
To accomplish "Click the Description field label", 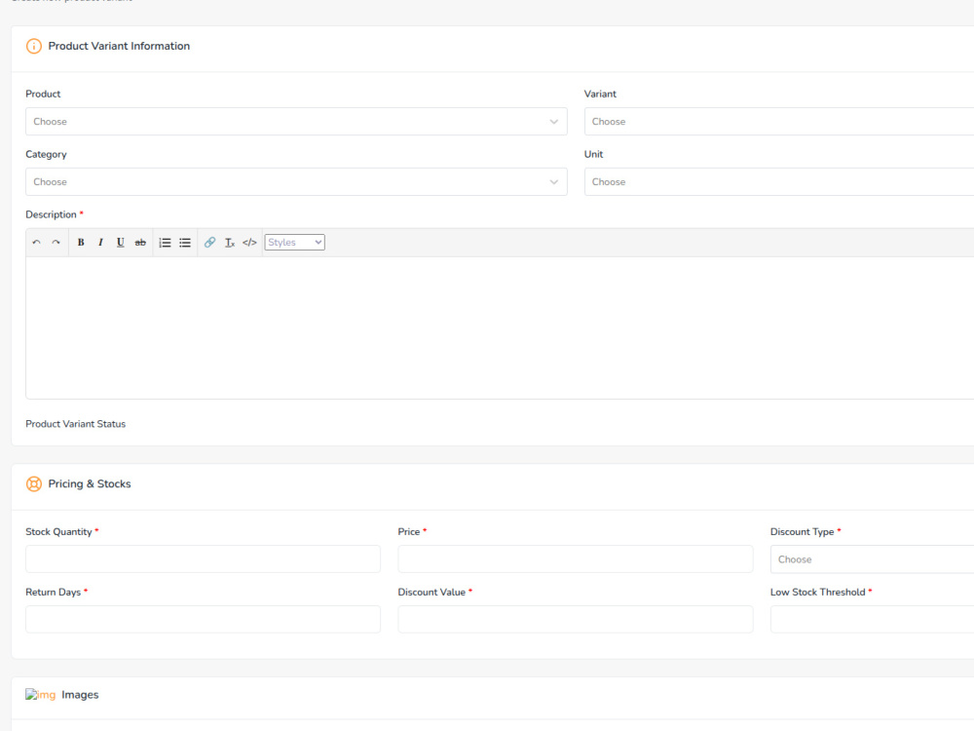I will click(51, 214).
